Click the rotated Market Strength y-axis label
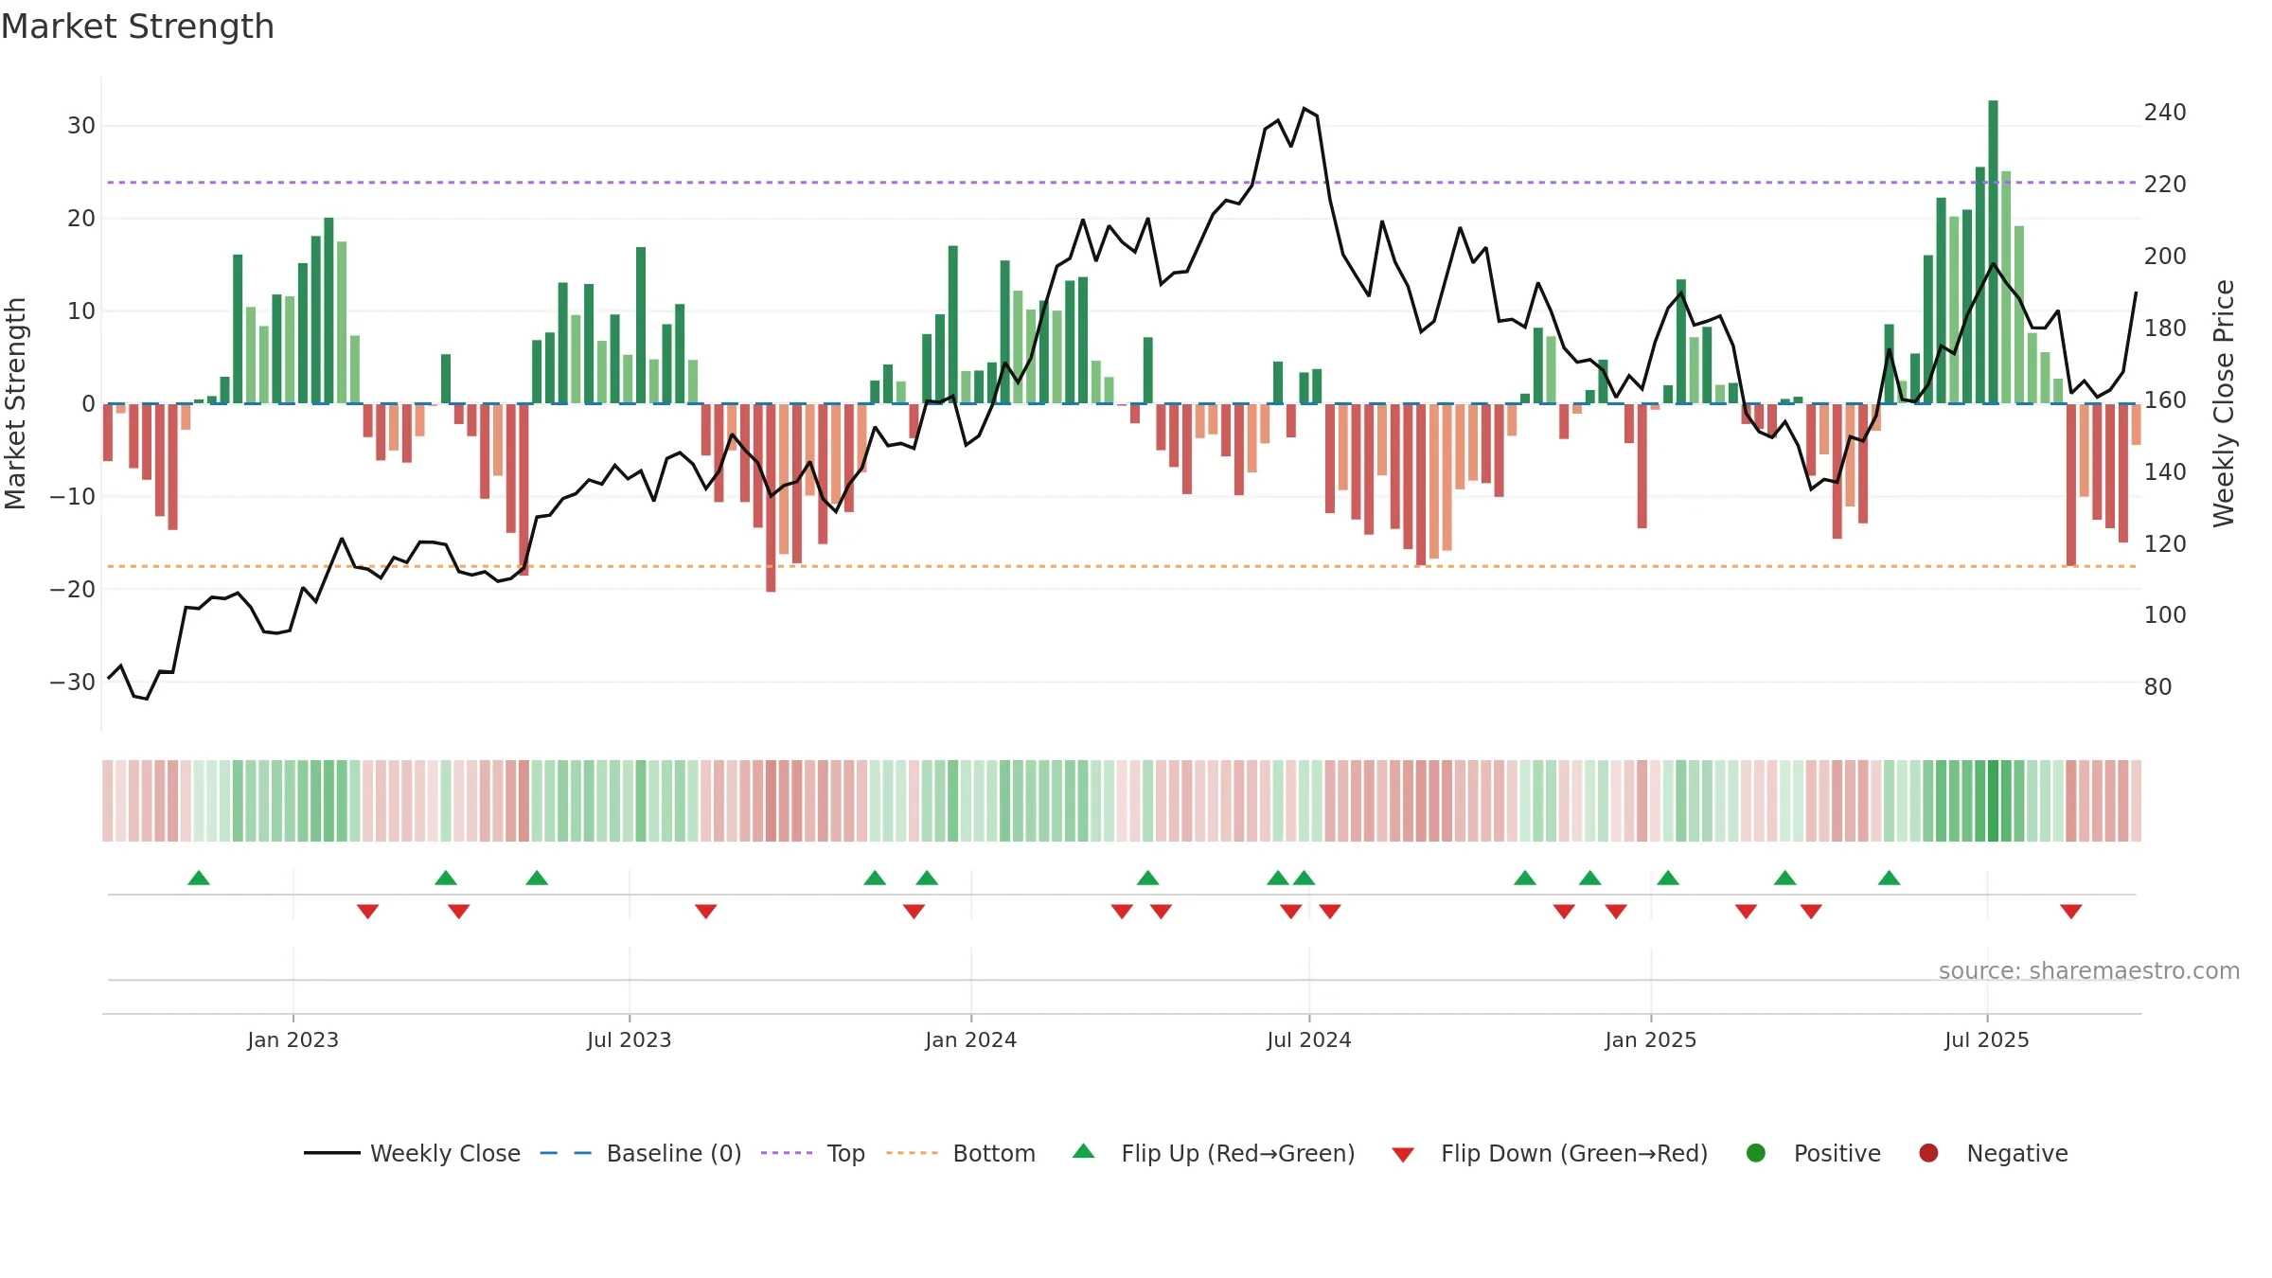Viewport: 2272px width, 1278px height. tap(16, 403)
